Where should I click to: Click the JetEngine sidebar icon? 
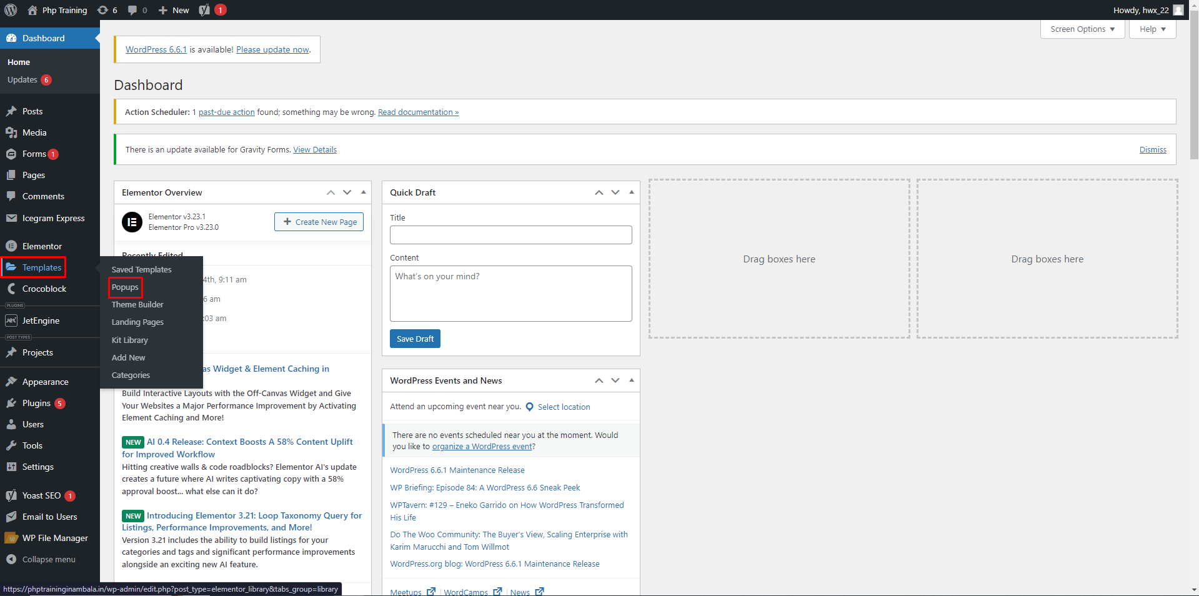point(11,320)
